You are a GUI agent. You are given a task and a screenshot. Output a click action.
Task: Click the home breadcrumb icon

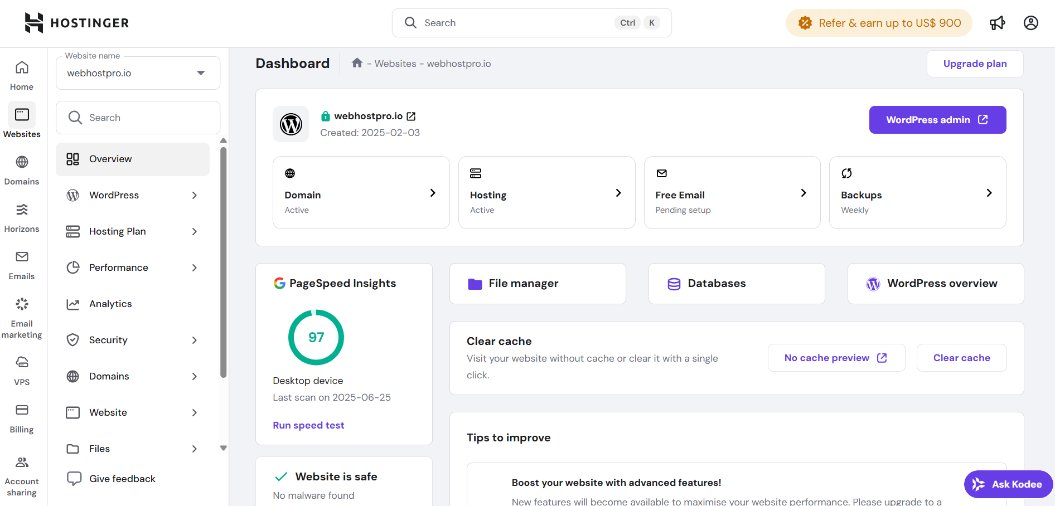(357, 63)
